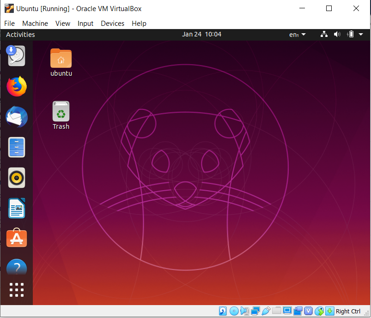Image resolution: width=371 pixels, height=318 pixels.
Task: Show Applications grid in the dock
Action: [x=17, y=290]
